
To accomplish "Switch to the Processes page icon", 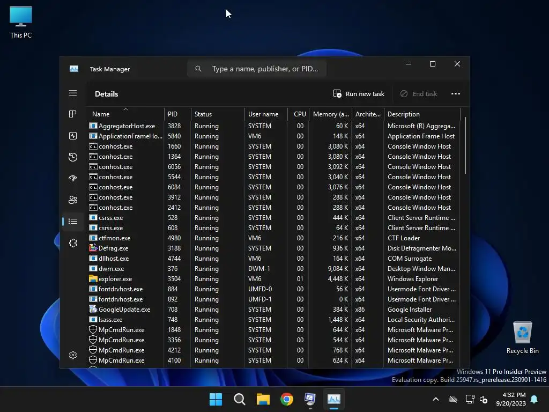I will coord(73,114).
